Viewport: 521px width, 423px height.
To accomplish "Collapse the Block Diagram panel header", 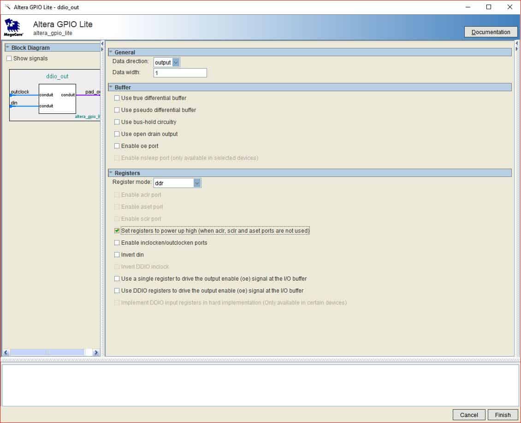I will pos(7,47).
